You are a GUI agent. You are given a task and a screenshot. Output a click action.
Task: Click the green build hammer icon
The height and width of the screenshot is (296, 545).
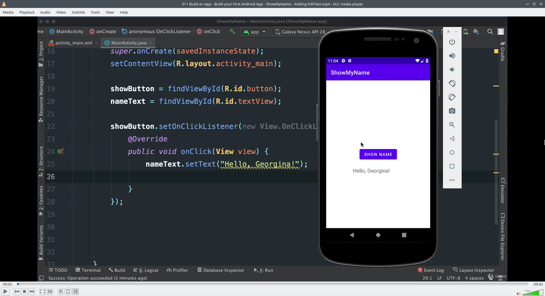[x=232, y=32]
